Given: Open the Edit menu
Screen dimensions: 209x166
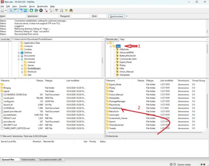Looking at the screenshot, I should (x=8, y=6).
